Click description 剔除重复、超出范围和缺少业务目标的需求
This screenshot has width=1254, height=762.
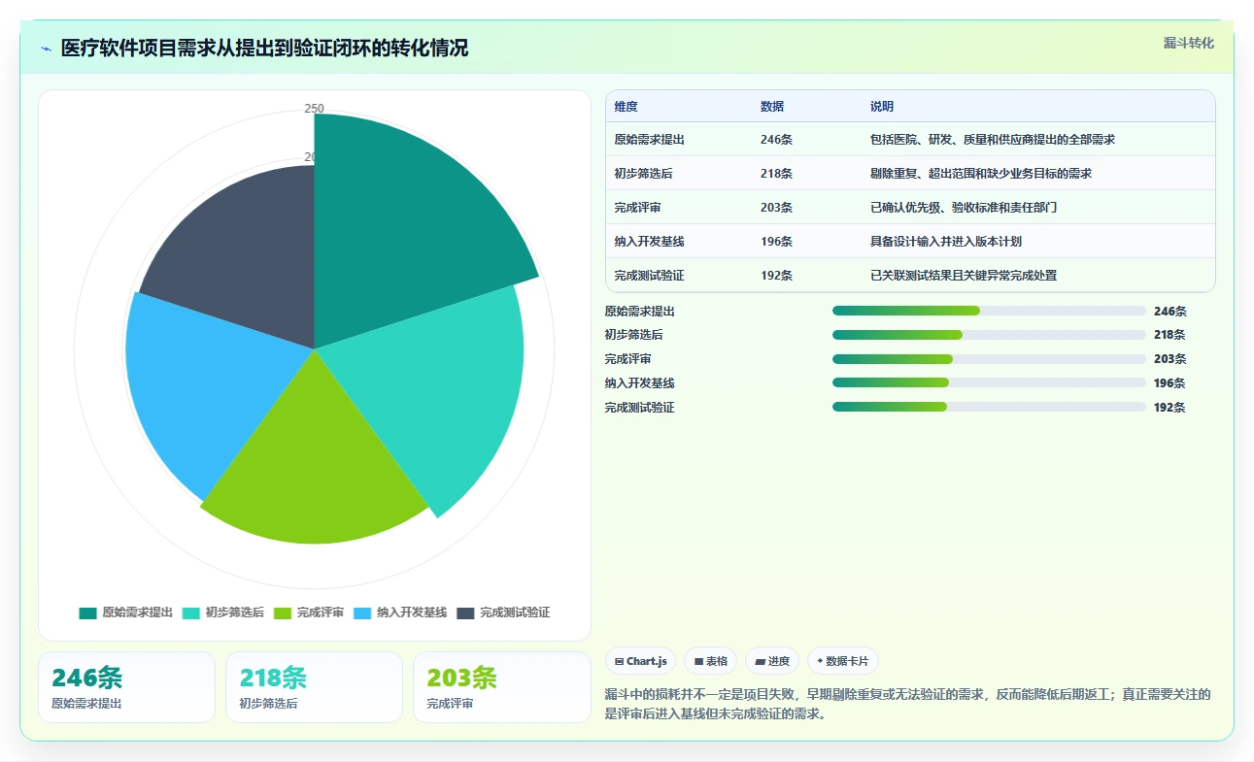(981, 174)
